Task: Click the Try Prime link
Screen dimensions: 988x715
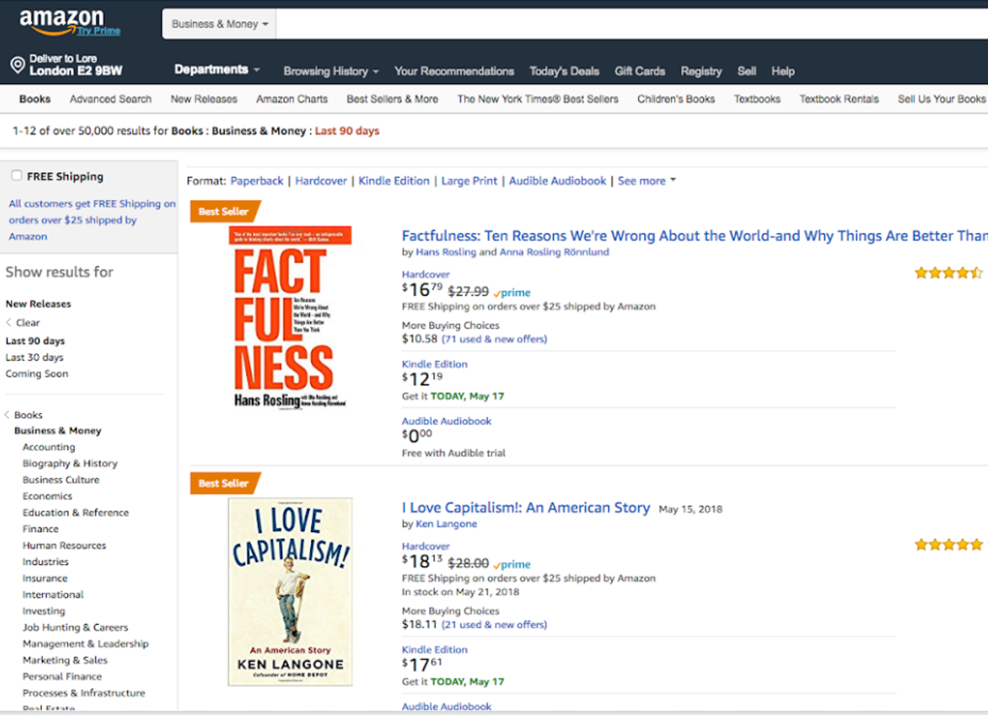Action: point(99,31)
